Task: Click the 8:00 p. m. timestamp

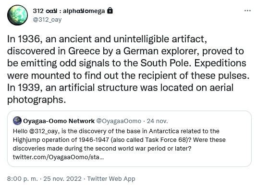Action: pyautogui.click(x=23, y=179)
